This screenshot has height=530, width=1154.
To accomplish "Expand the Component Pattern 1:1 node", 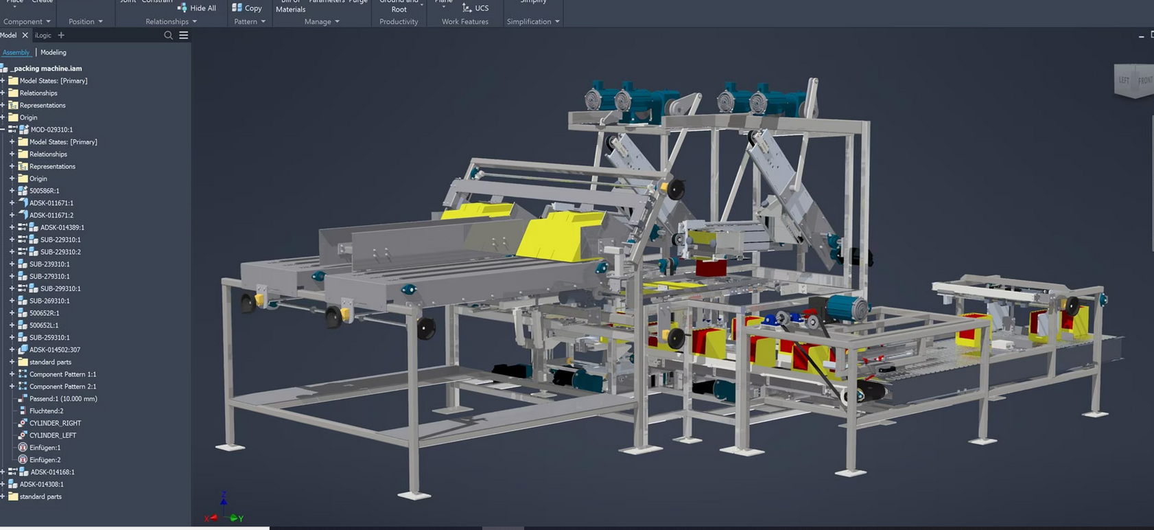I will click(x=12, y=374).
